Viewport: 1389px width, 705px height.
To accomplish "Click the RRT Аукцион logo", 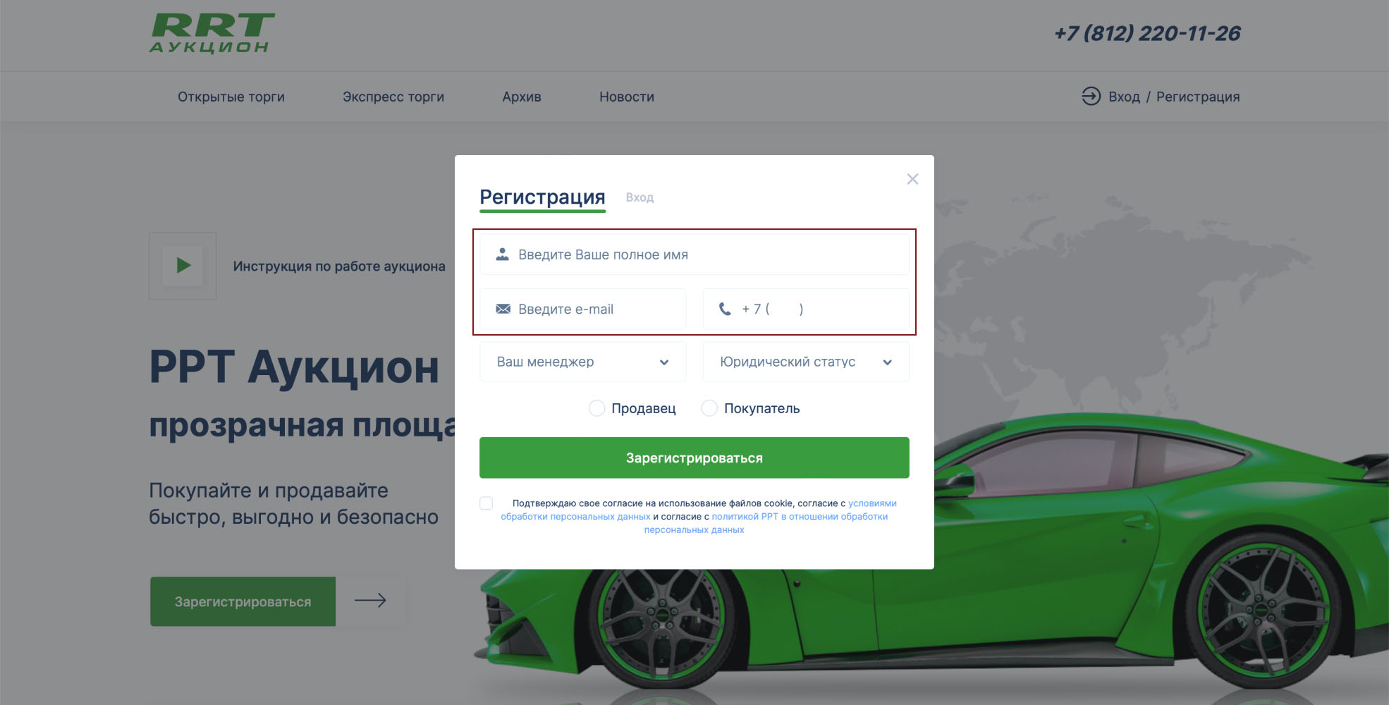I will click(x=212, y=34).
